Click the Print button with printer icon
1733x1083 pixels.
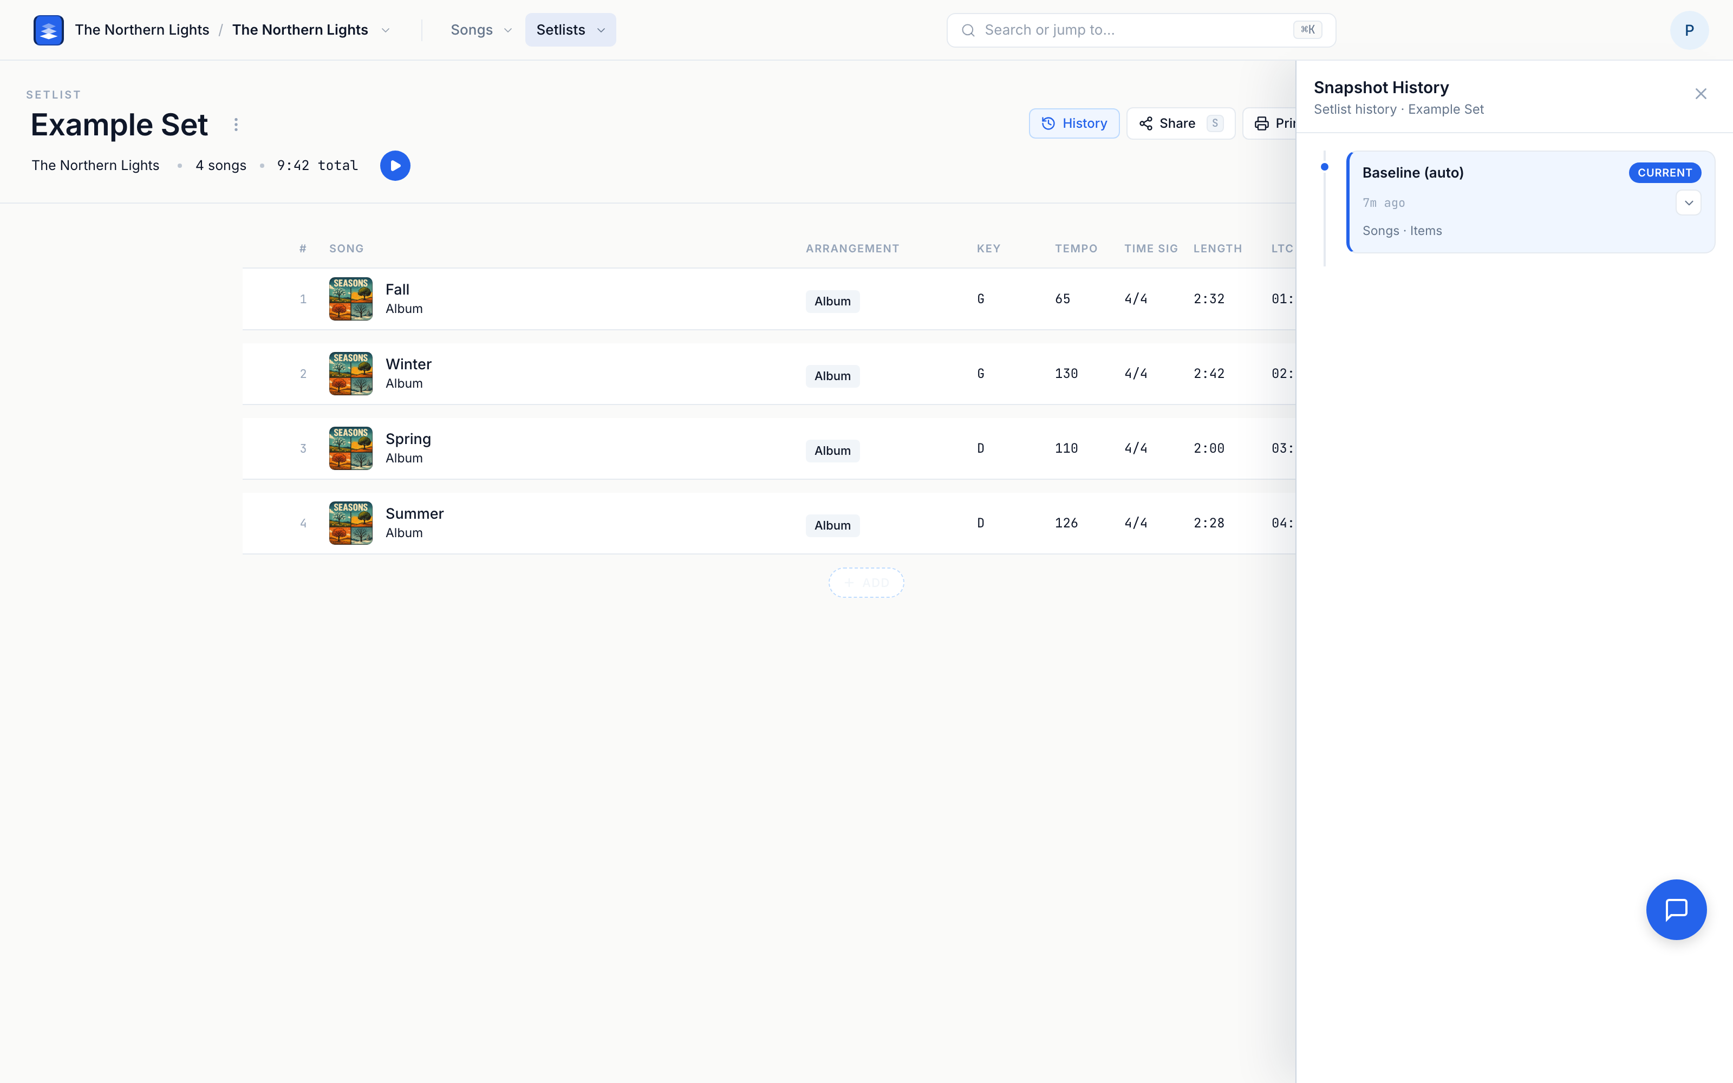click(1271, 123)
